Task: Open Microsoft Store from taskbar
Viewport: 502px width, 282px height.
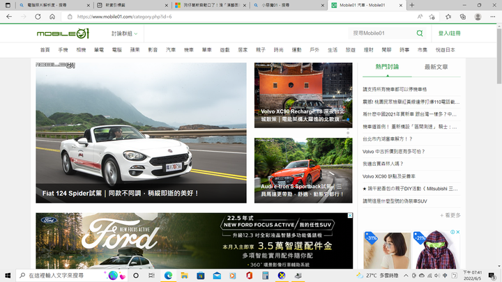Action: point(200,275)
